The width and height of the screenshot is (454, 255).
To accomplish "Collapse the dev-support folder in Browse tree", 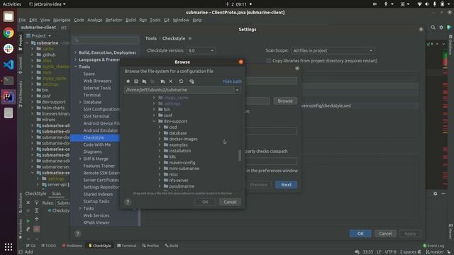I will (x=155, y=121).
